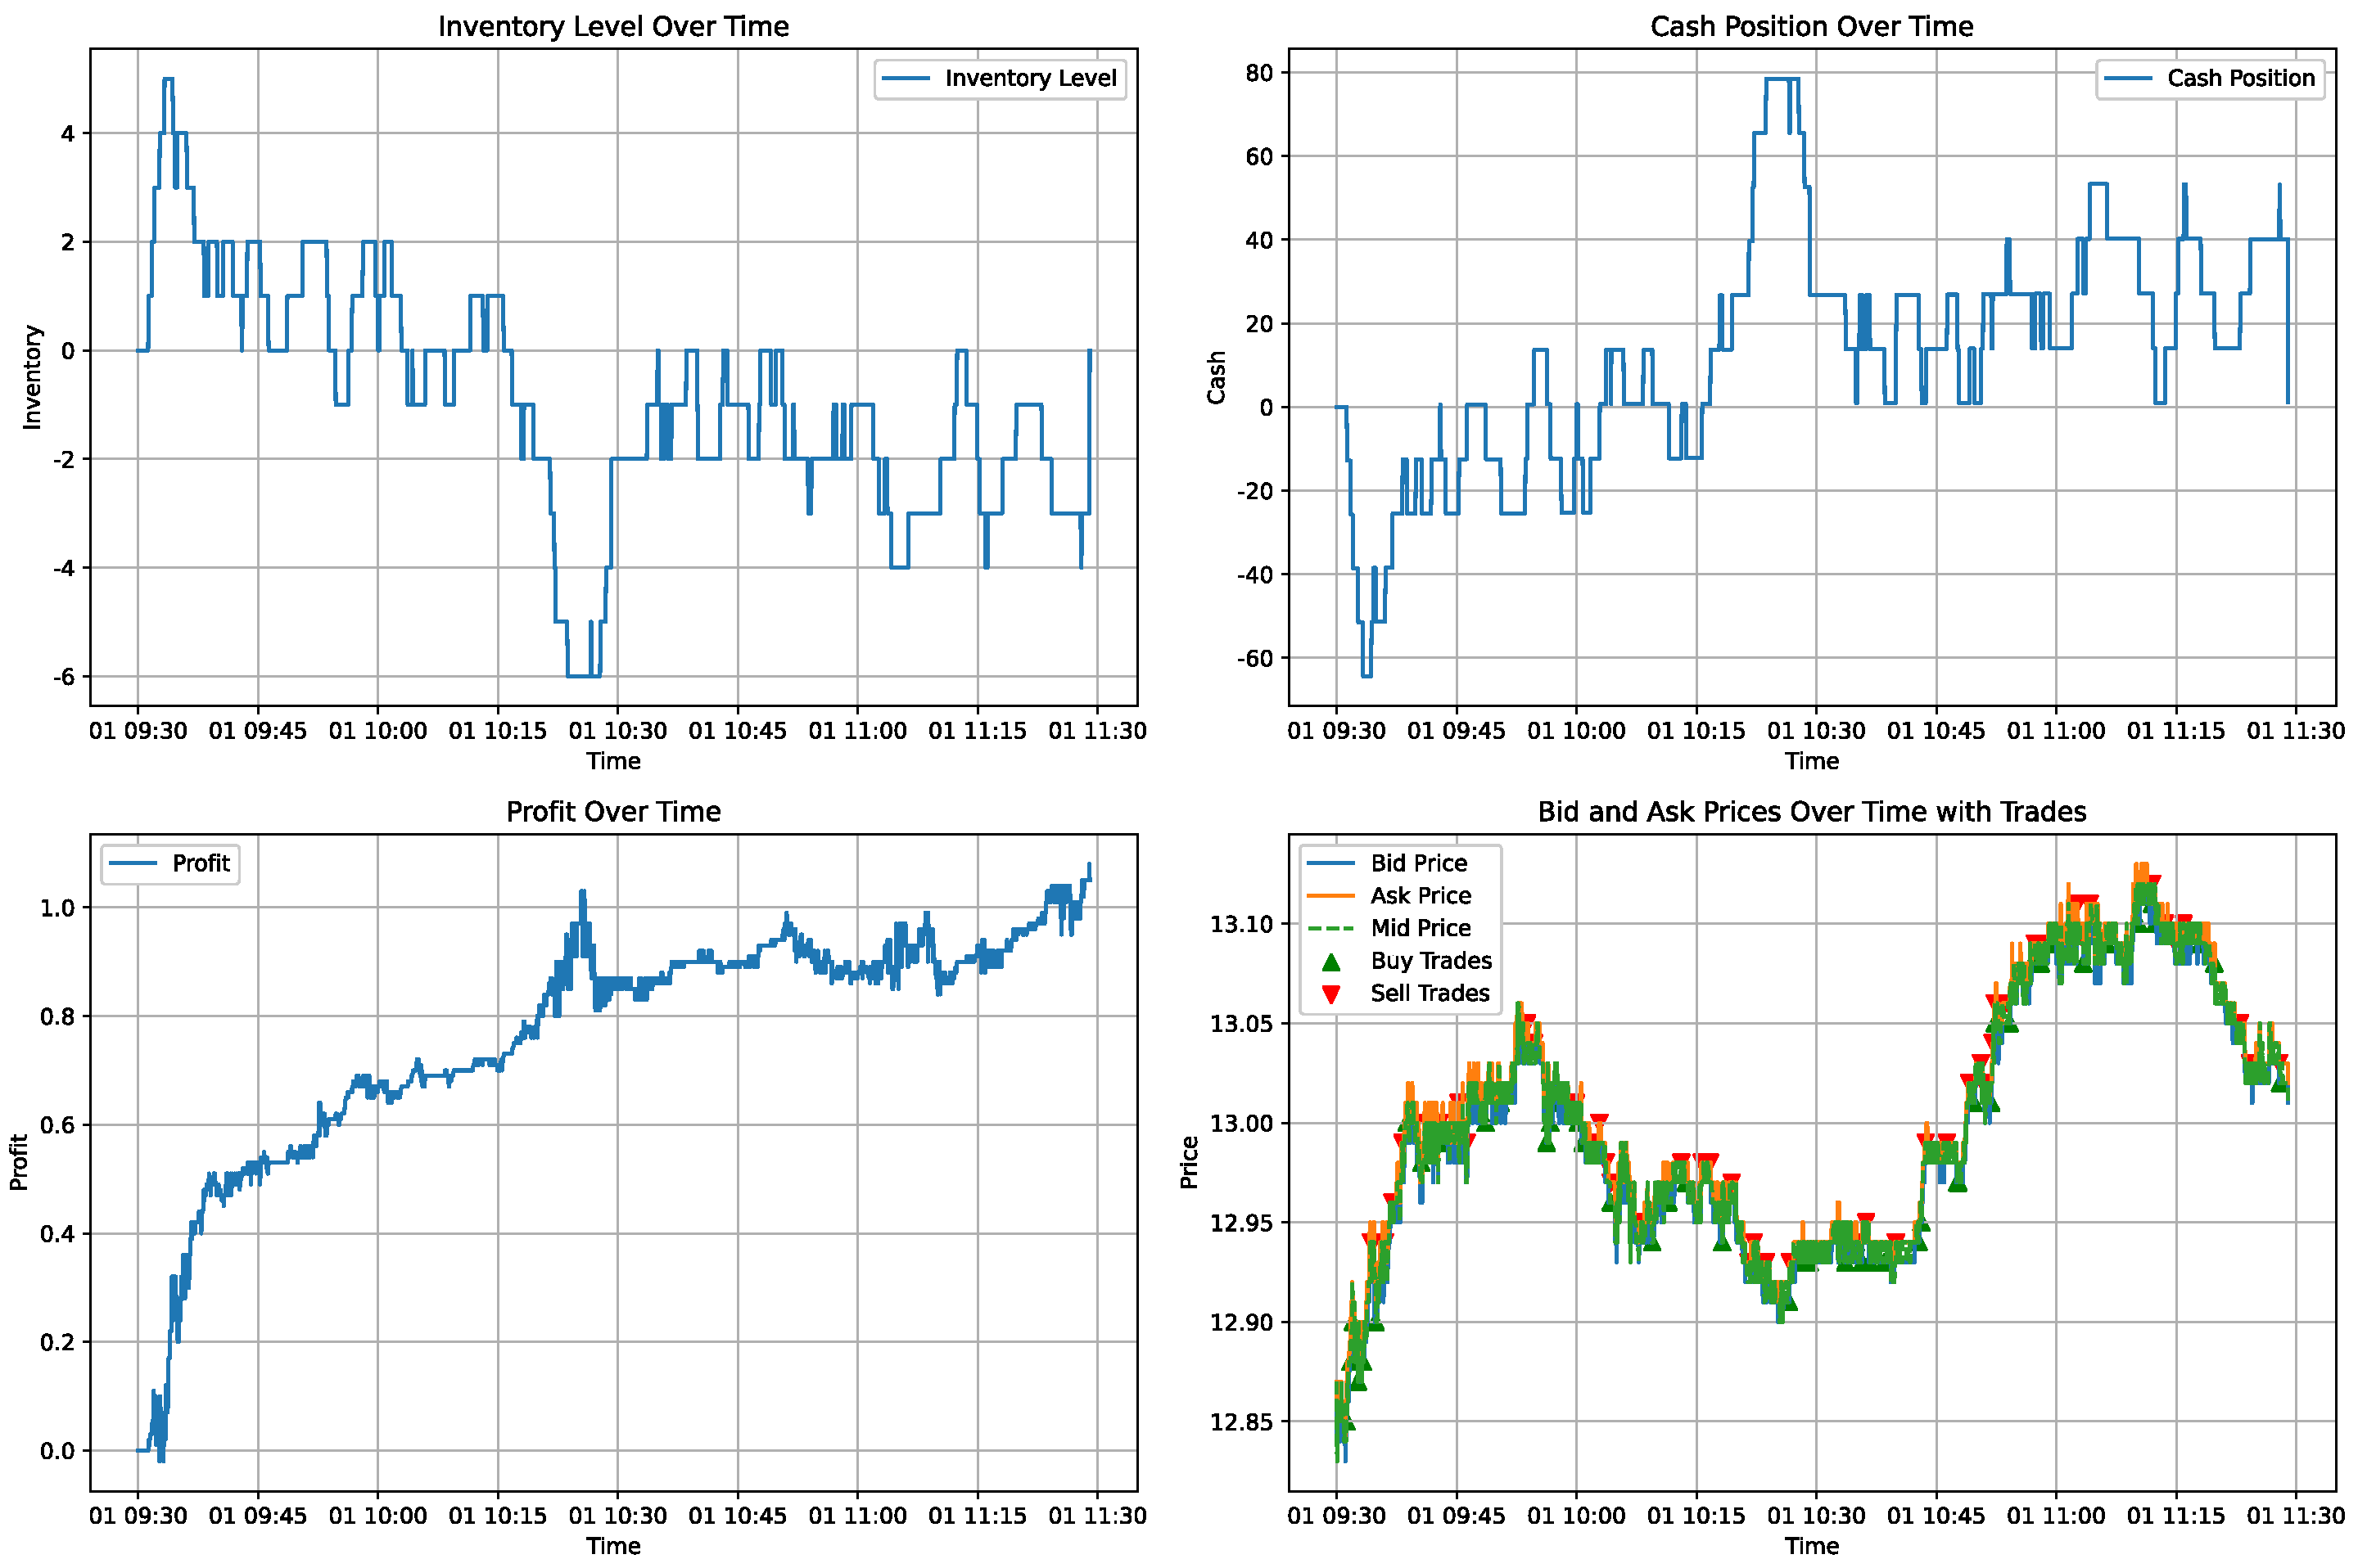Click the 13.10 tick label on price chart
The image size is (2358, 1568).
coord(1240,924)
